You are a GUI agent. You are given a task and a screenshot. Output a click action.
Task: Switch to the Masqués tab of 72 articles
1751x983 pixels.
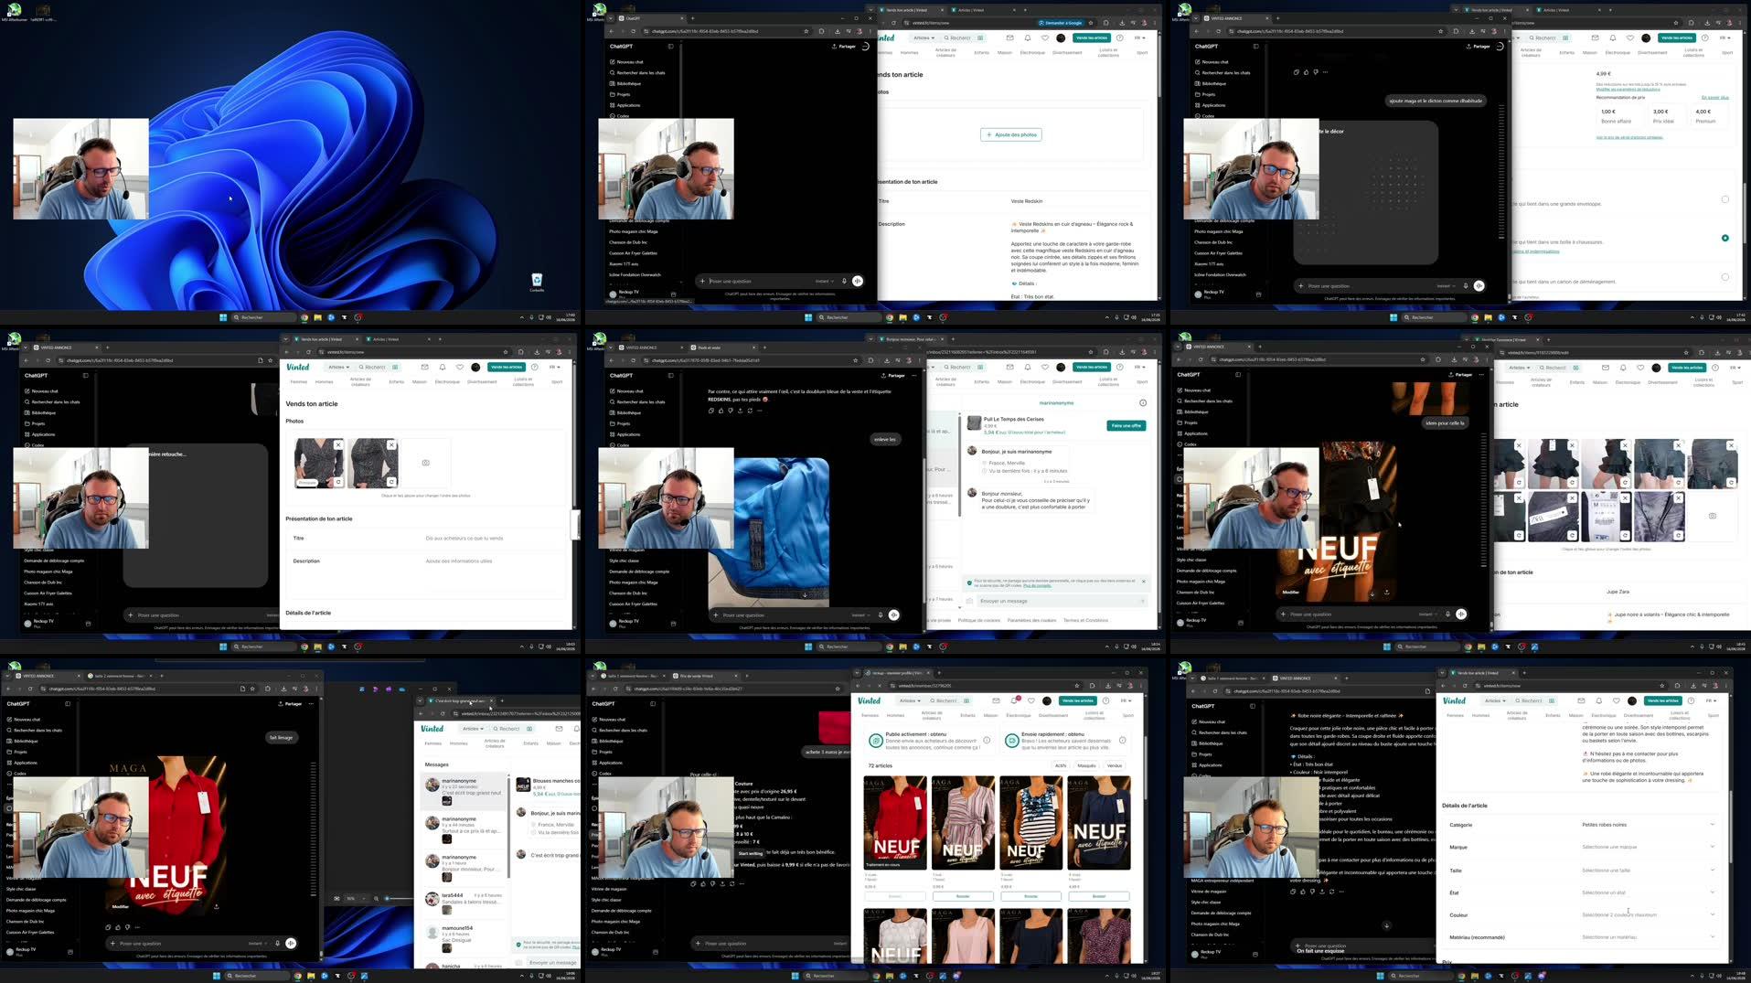(1086, 765)
